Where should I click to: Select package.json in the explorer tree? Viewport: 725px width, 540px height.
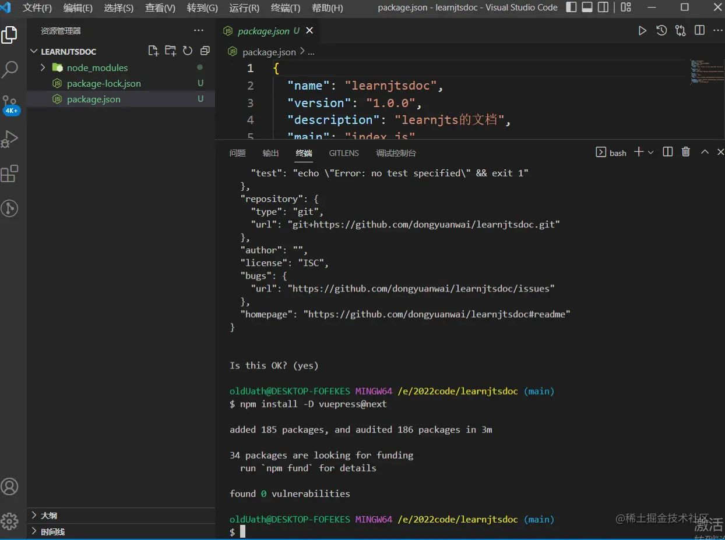click(x=121, y=99)
